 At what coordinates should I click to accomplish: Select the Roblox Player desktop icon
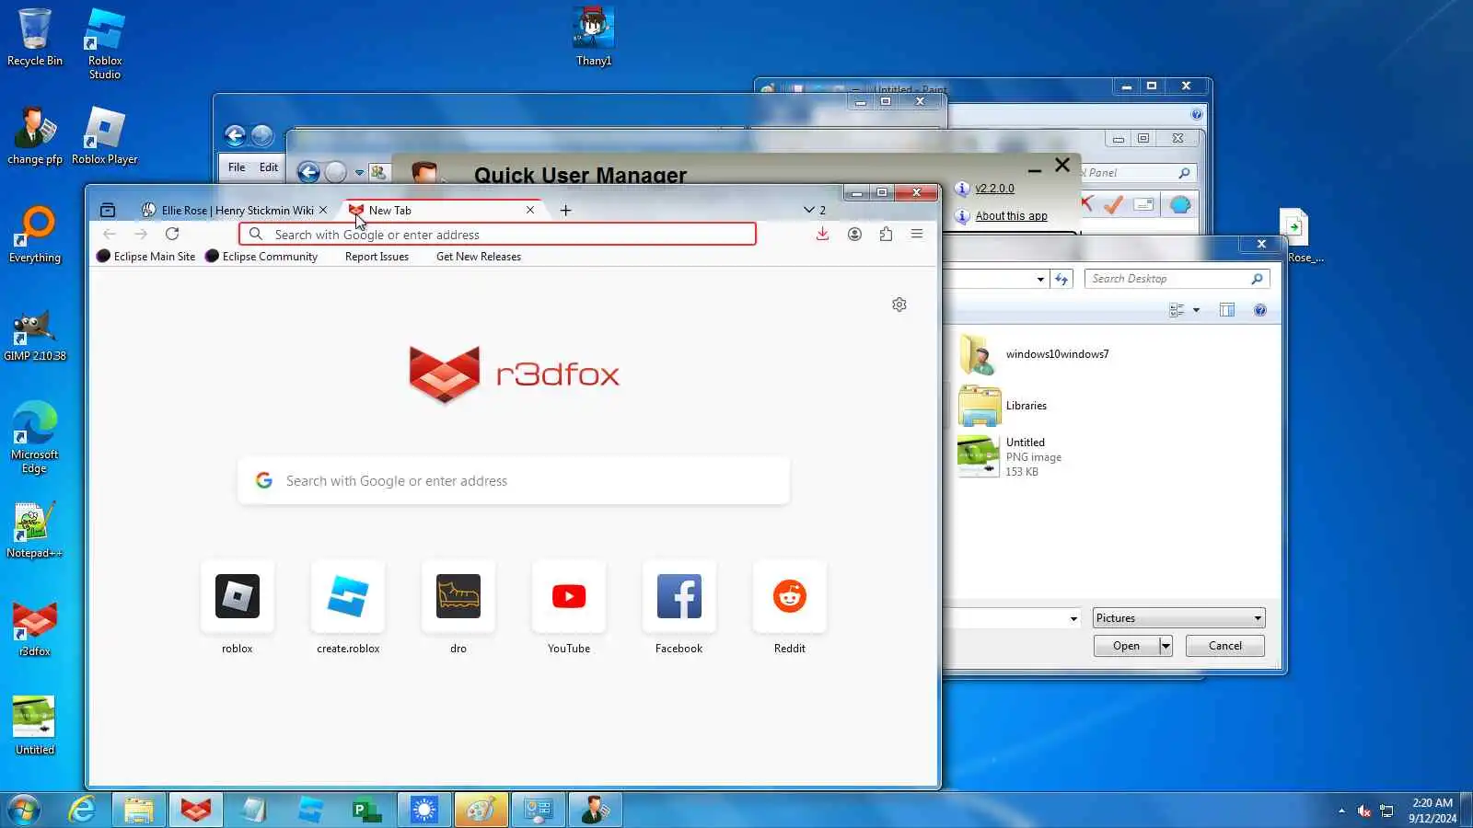coord(105,136)
